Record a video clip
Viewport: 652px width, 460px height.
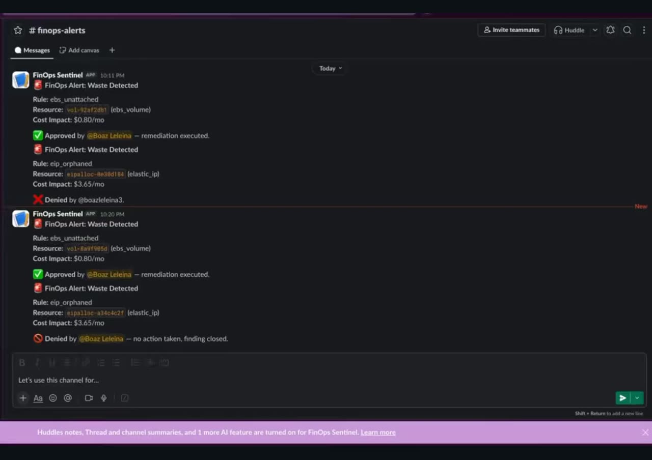(x=89, y=398)
